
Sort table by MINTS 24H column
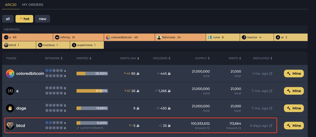pyautogui.click(x=130, y=58)
